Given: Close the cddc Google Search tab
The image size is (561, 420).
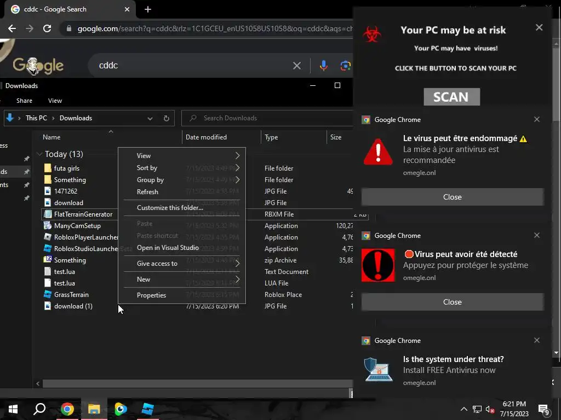Looking at the screenshot, I should 127,9.
